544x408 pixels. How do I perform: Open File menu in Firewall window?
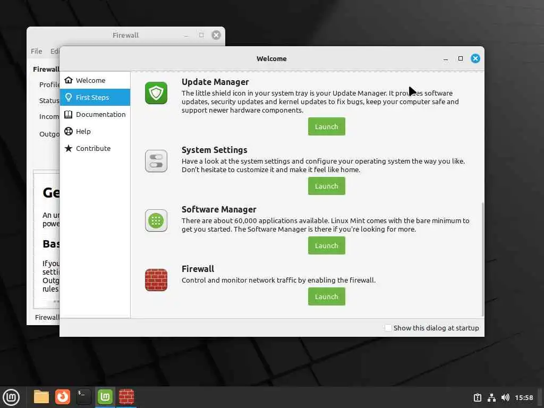coord(37,51)
